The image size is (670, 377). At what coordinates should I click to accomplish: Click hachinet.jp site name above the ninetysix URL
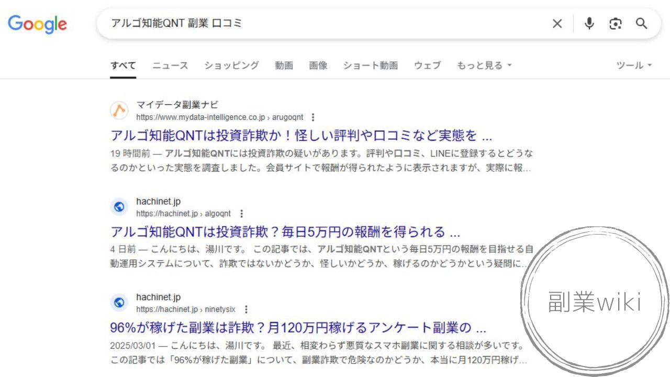pyautogui.click(x=158, y=297)
